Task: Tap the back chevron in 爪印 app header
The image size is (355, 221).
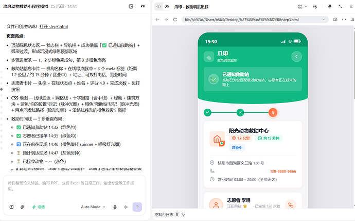Action: point(296,57)
